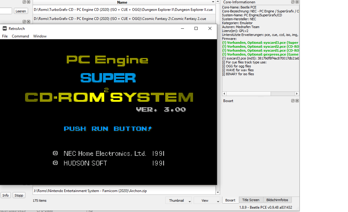This screenshot has width=348, height=212.
Task: Close the Boxart panel
Action: tap(297, 101)
